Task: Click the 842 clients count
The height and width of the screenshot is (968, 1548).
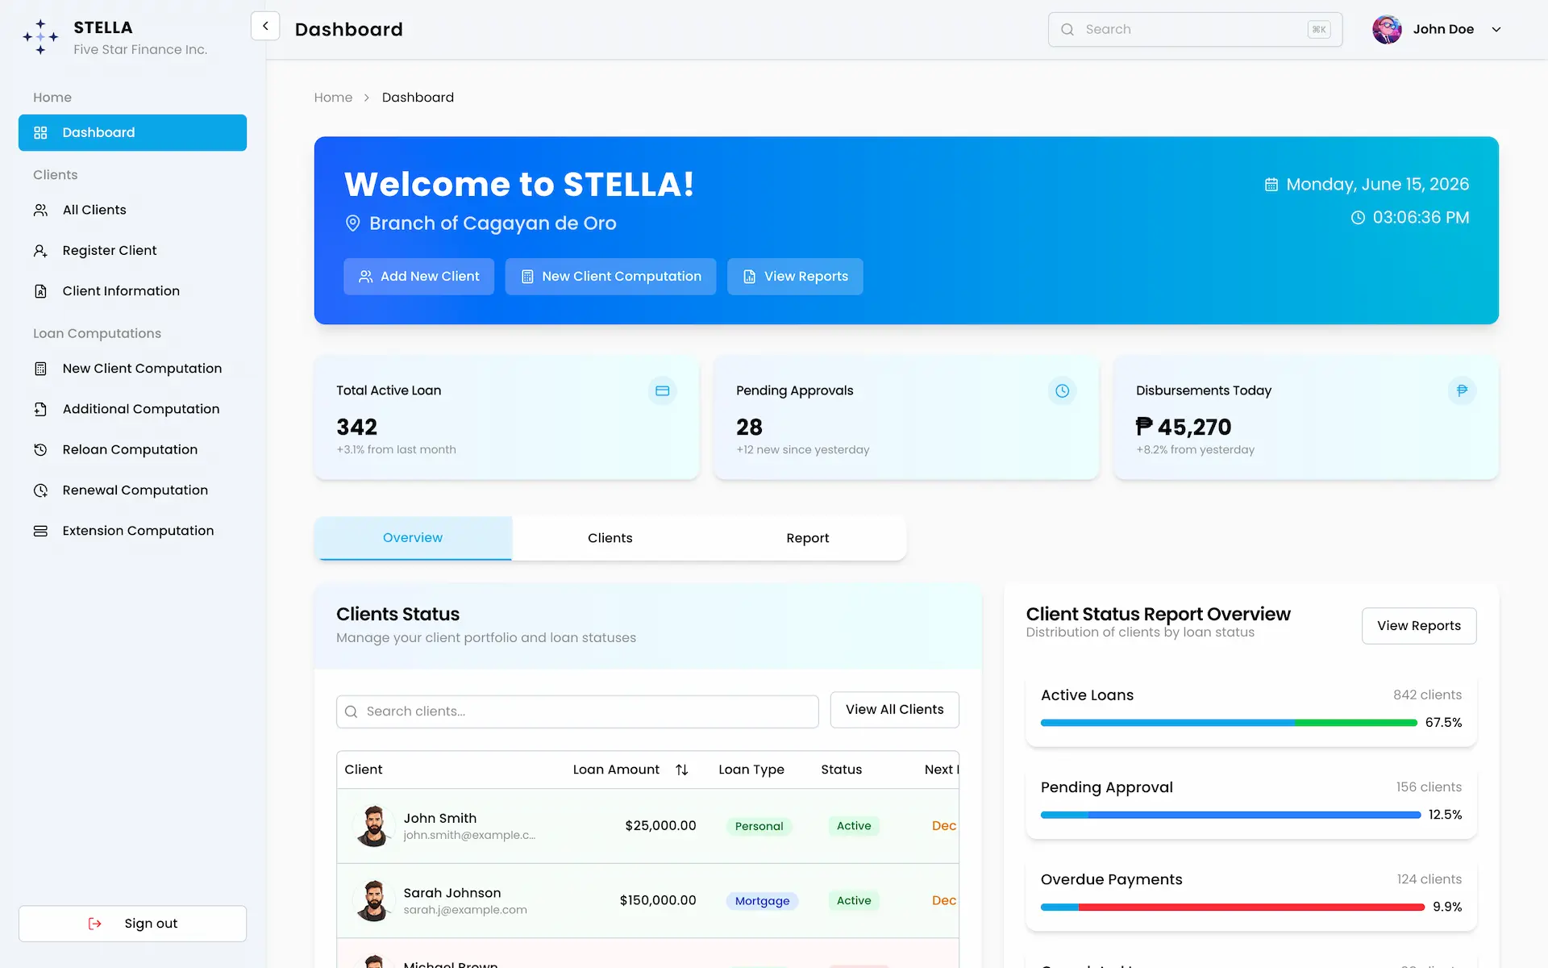Action: click(x=1427, y=695)
